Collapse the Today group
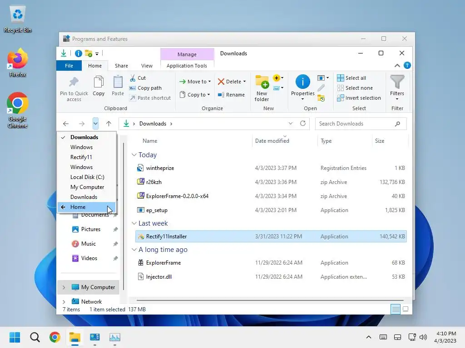 pos(134,155)
